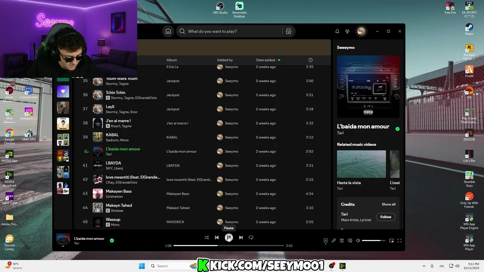Open Discord Canary desktop shortcut
Image resolution: width=484 pixels, height=272 pixels.
(x=9, y=243)
